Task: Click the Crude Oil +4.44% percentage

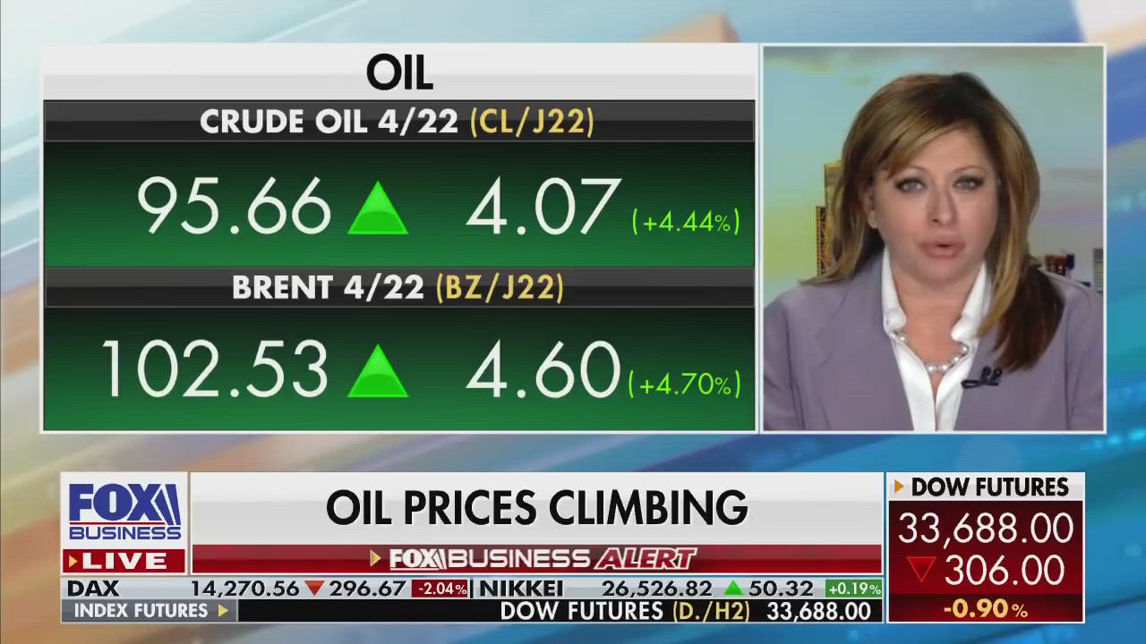Action: (686, 222)
